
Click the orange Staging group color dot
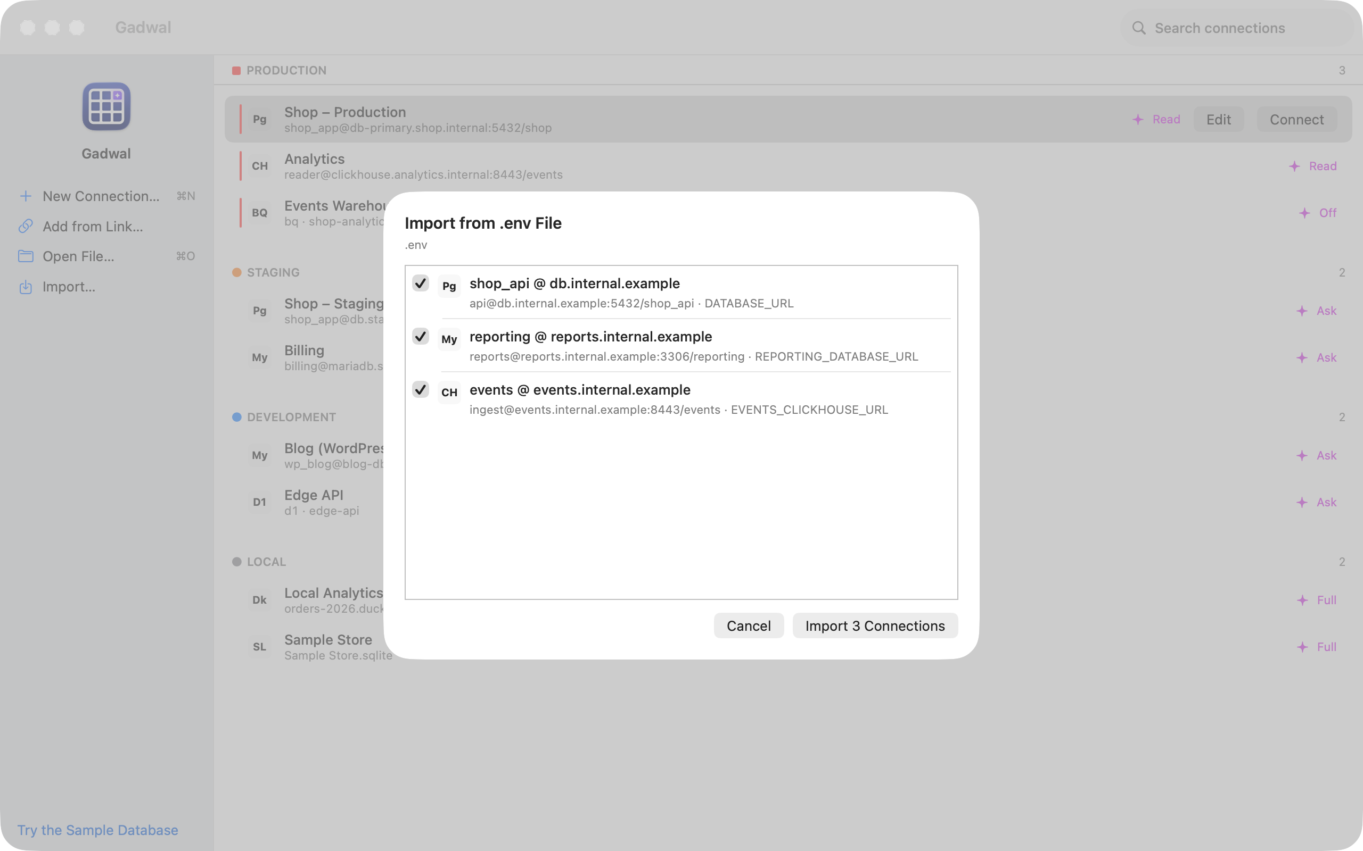pos(236,272)
